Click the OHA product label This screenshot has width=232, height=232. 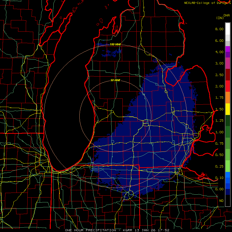(227, 15)
